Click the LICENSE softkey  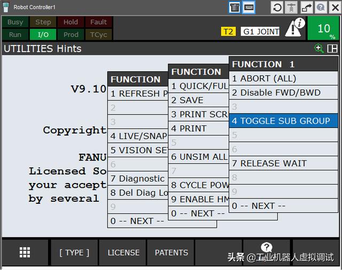click(123, 252)
